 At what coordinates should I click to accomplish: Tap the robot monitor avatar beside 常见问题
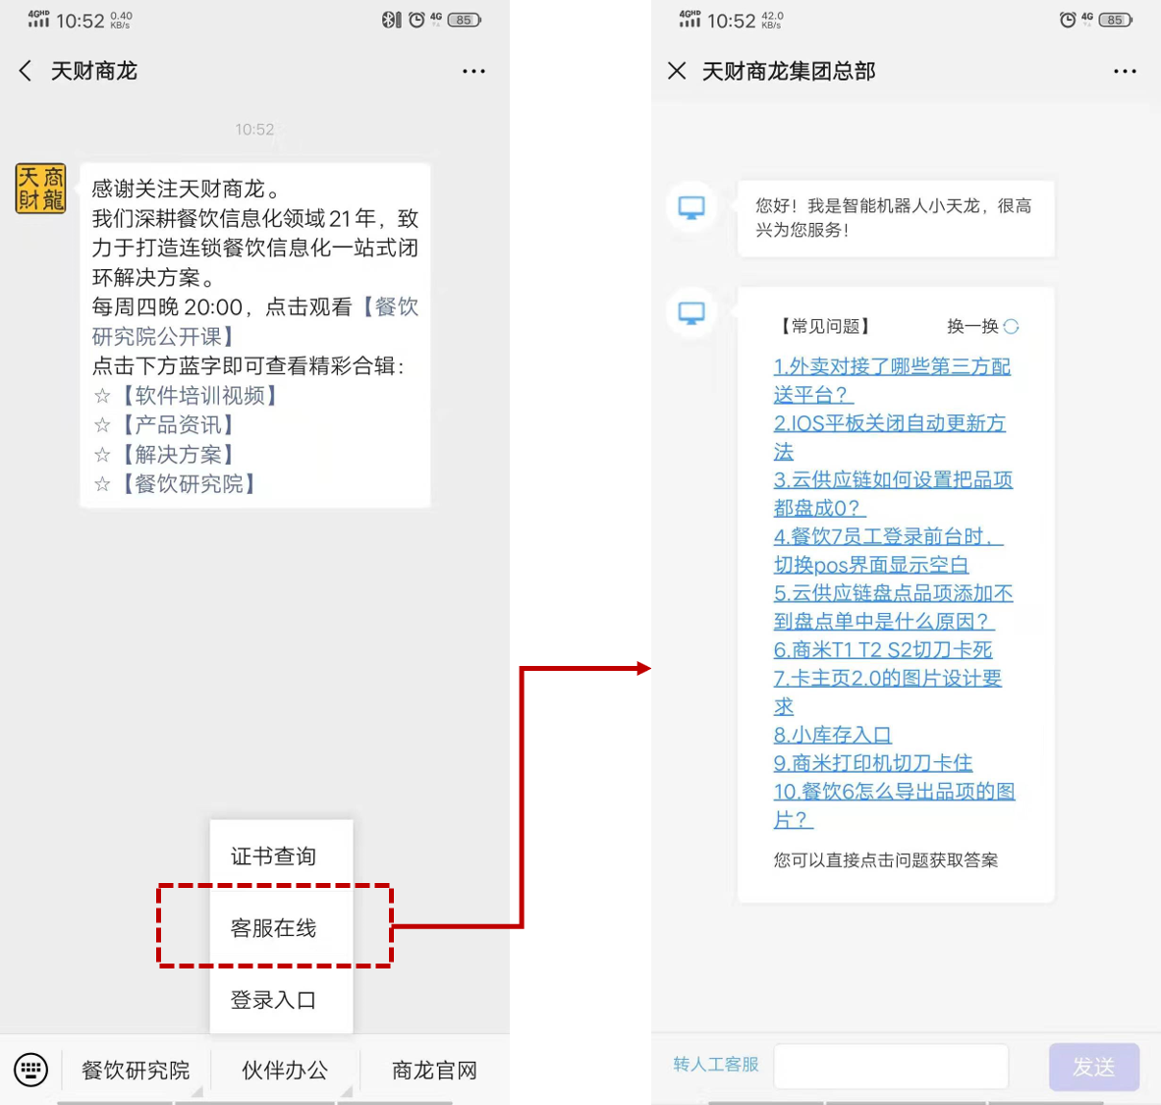tap(691, 312)
